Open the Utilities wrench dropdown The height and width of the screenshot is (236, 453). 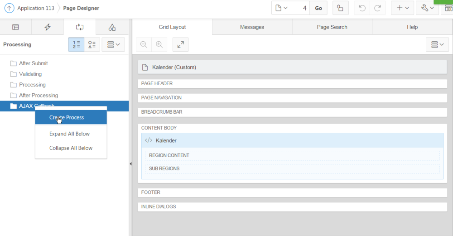pos(427,8)
